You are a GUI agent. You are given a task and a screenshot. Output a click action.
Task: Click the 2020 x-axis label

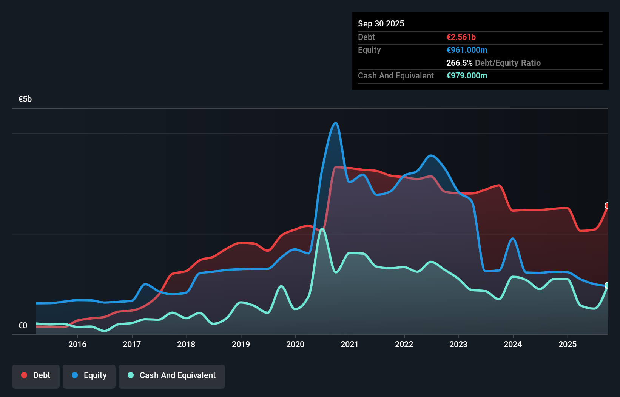click(x=295, y=344)
